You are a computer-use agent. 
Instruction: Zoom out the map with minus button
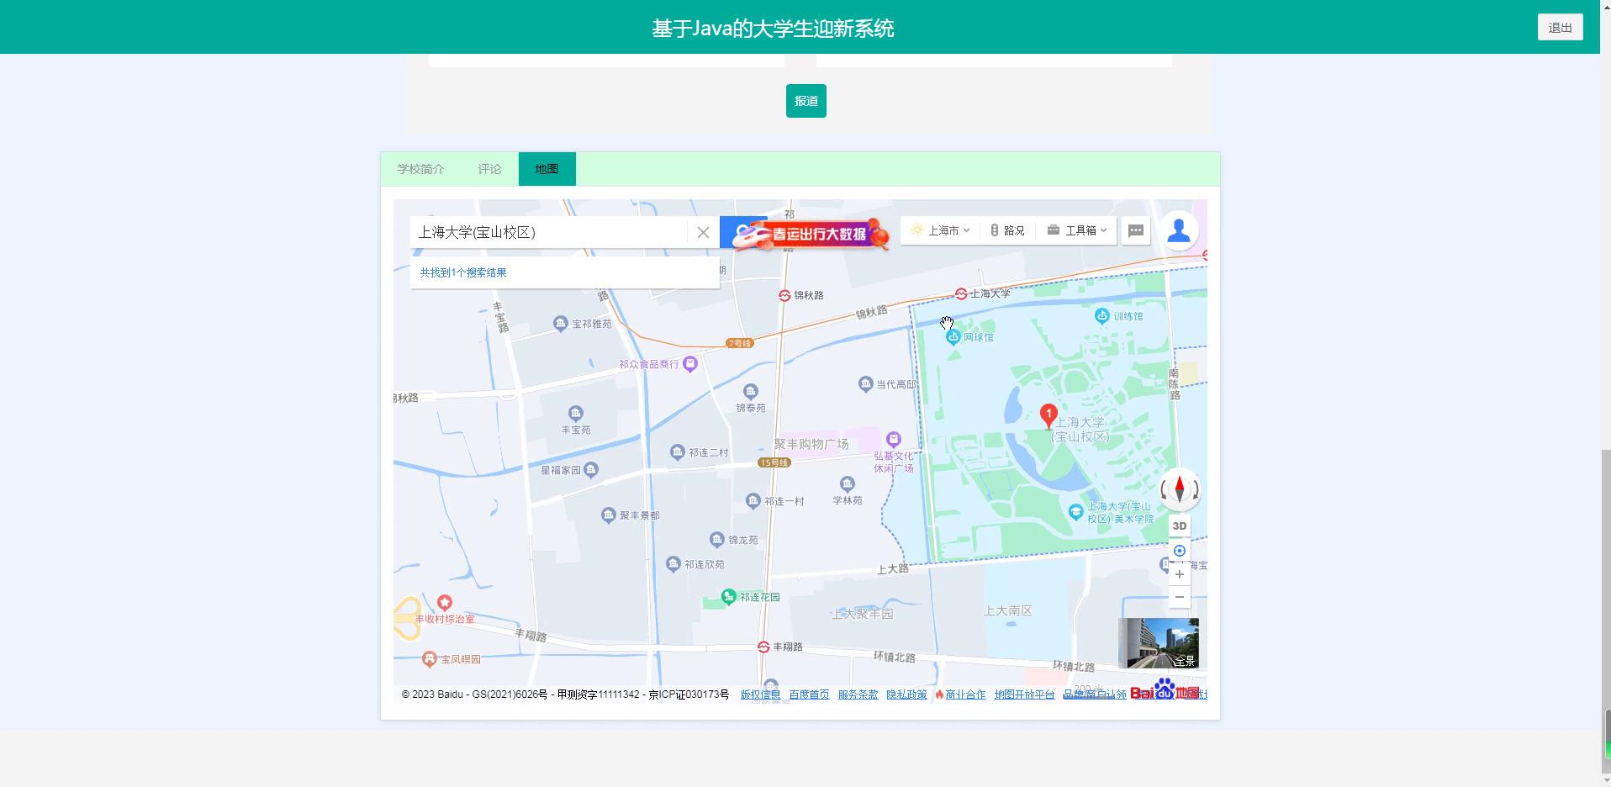pos(1180,597)
